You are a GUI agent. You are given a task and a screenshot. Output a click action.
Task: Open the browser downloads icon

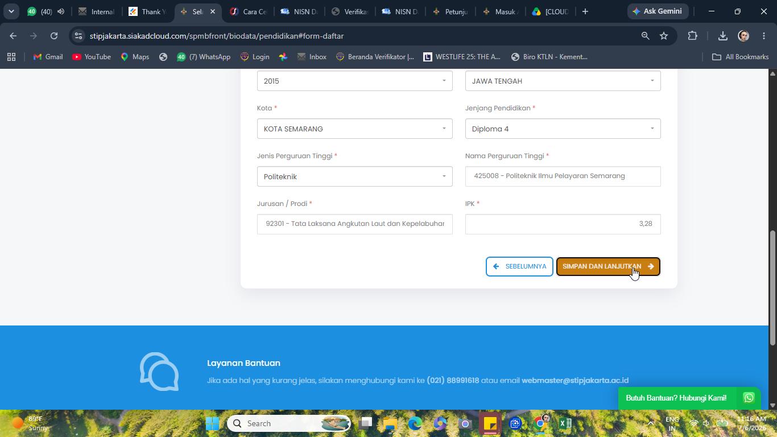click(x=722, y=36)
